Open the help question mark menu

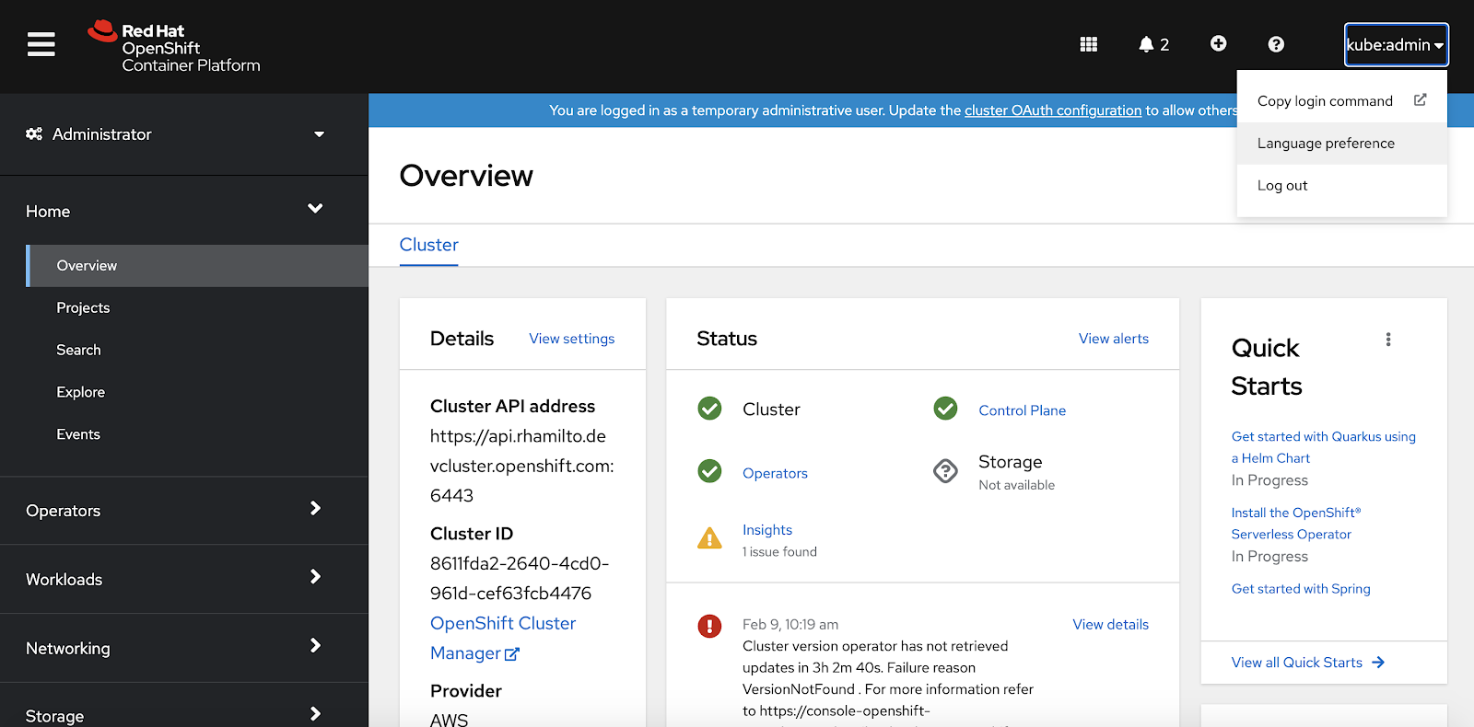(1276, 44)
